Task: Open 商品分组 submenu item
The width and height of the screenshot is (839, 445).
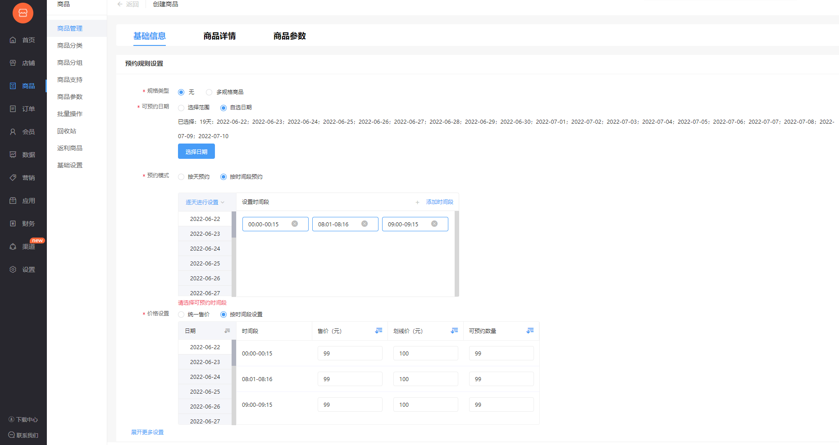Action: click(70, 63)
